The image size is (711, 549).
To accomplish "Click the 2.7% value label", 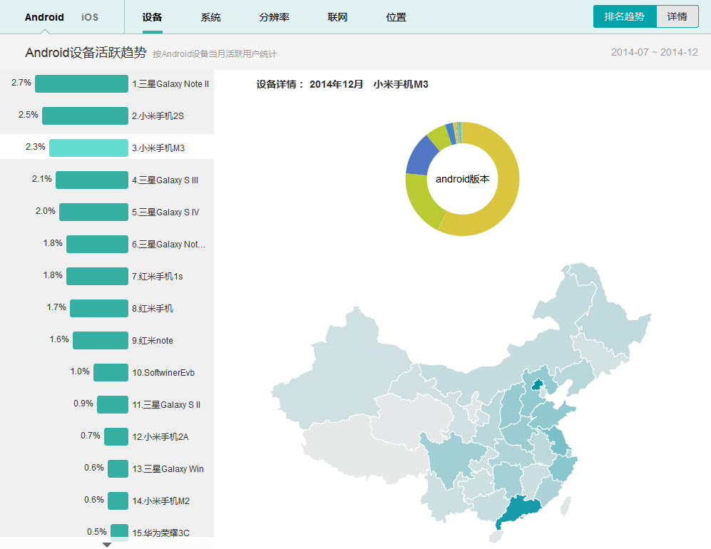I will [21, 83].
